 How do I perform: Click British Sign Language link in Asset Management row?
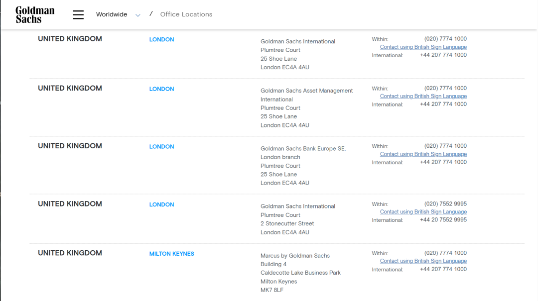tap(423, 97)
